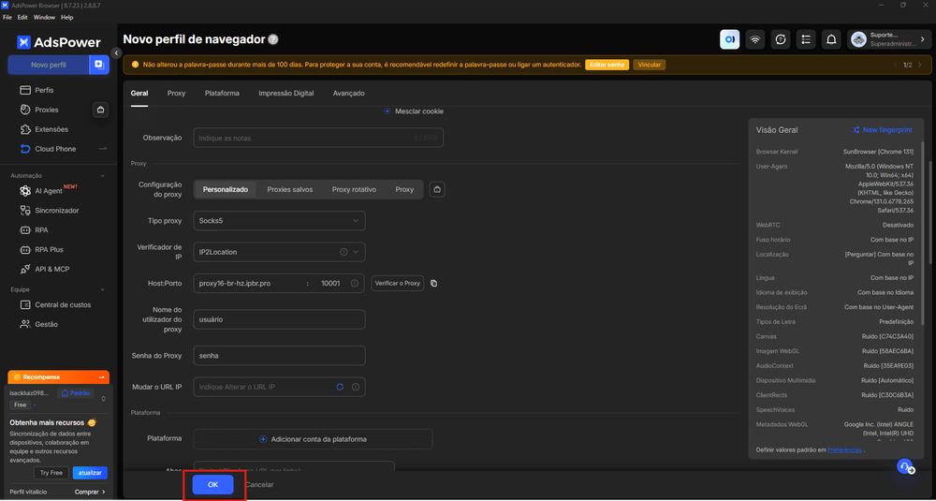Collapse the Equipe sidebar group
The width and height of the screenshot is (936, 501).
(103, 289)
